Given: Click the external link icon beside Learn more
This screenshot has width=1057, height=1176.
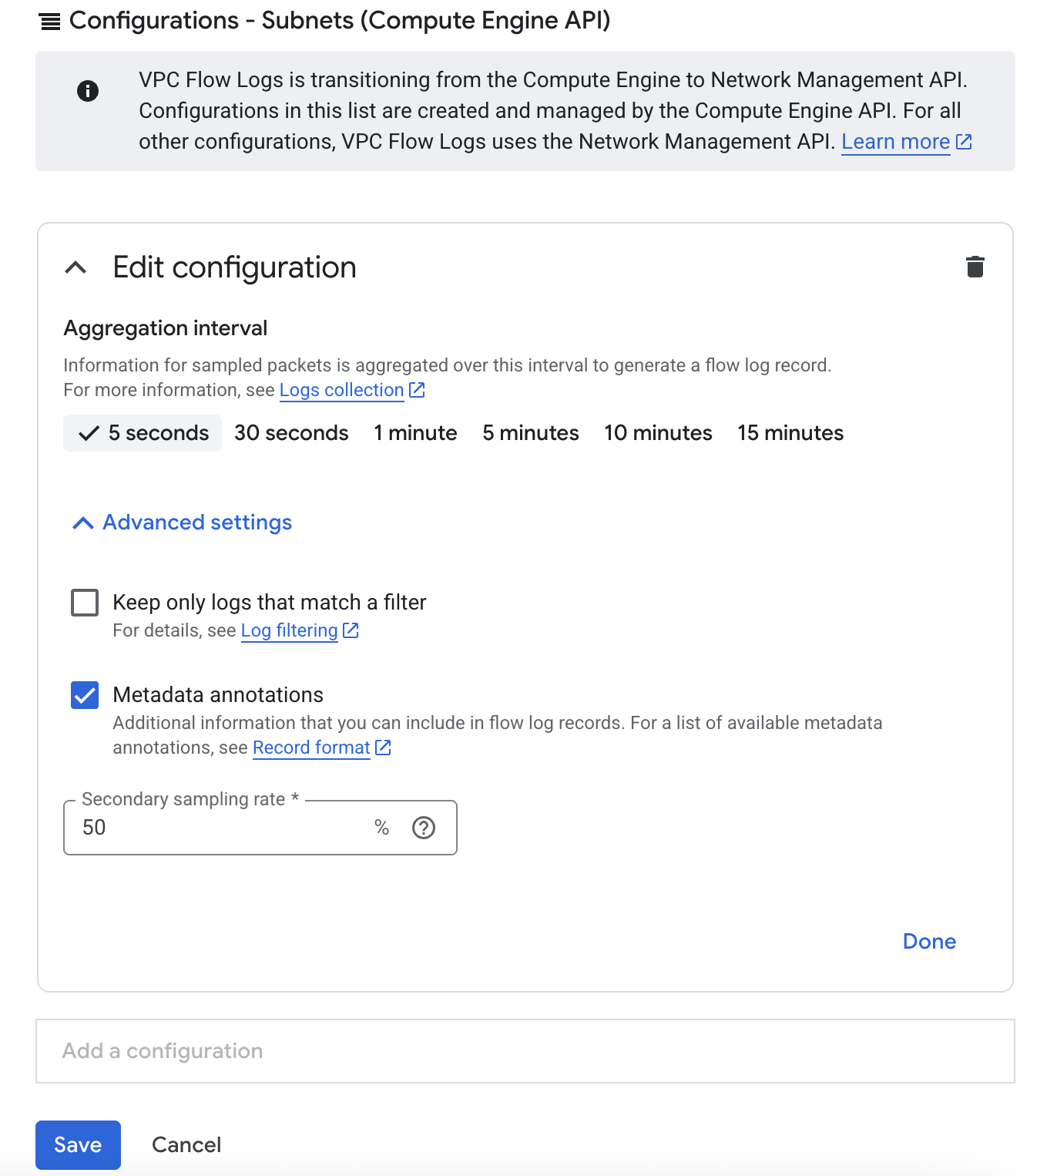Looking at the screenshot, I should click(x=963, y=142).
